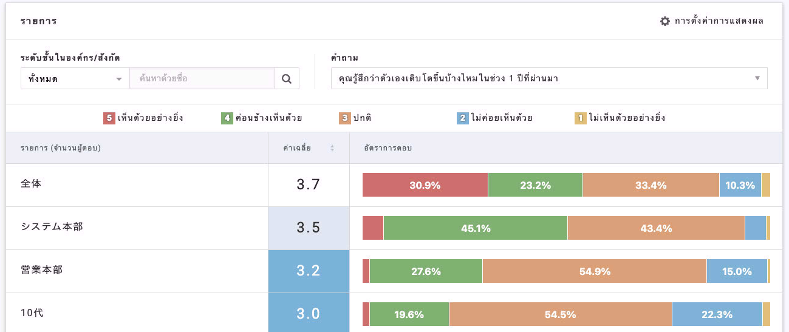Open the display settings link
Image resolution: width=789 pixels, height=332 pixels.
tap(719, 21)
